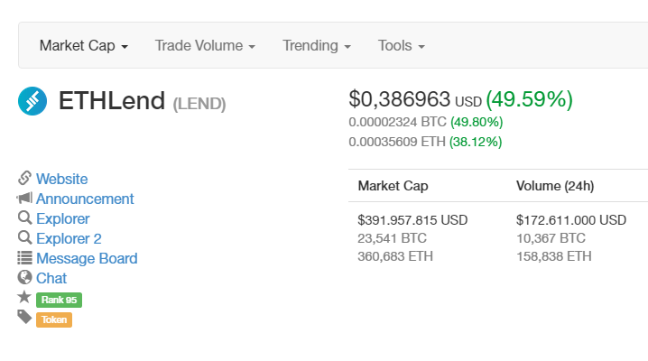This screenshot has height=361, width=648.
Task: Click the orange Token badge
Action: [54, 319]
